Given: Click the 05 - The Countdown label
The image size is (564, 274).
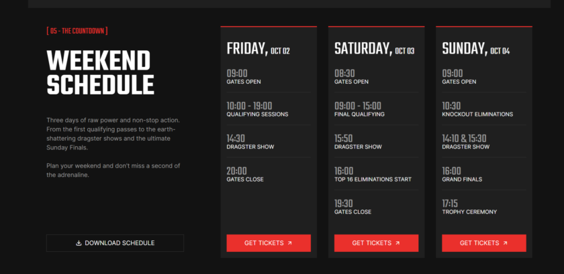Looking at the screenshot, I should pos(77,31).
